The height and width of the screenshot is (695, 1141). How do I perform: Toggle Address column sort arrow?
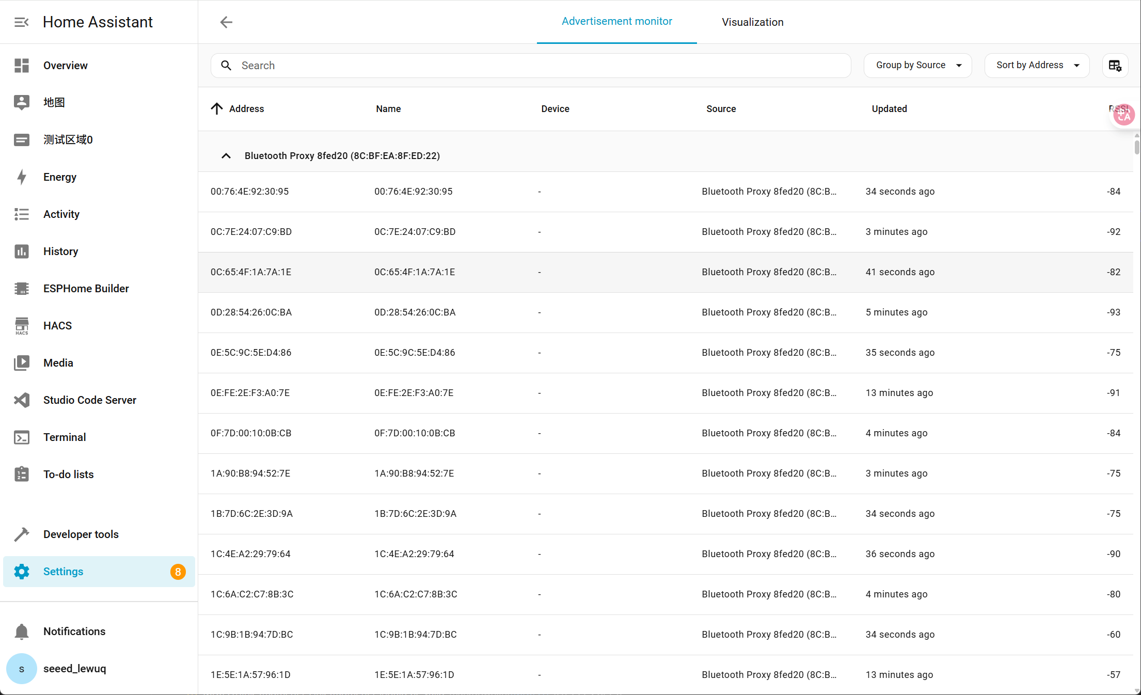[217, 109]
